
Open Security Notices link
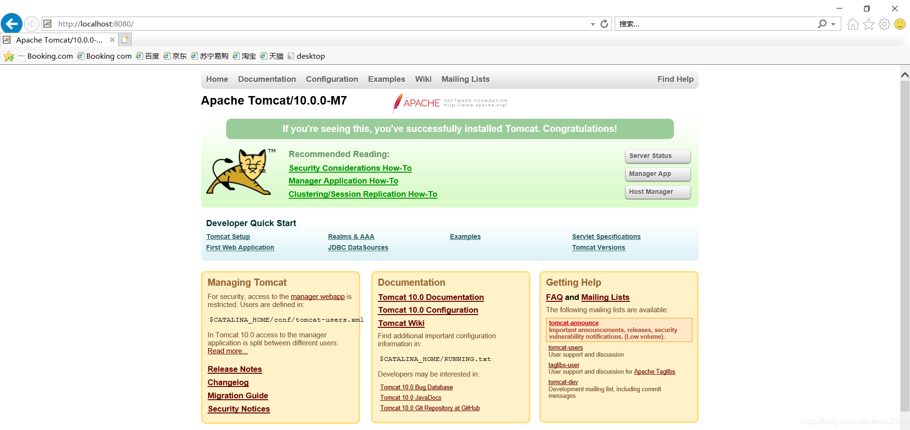[x=238, y=409]
